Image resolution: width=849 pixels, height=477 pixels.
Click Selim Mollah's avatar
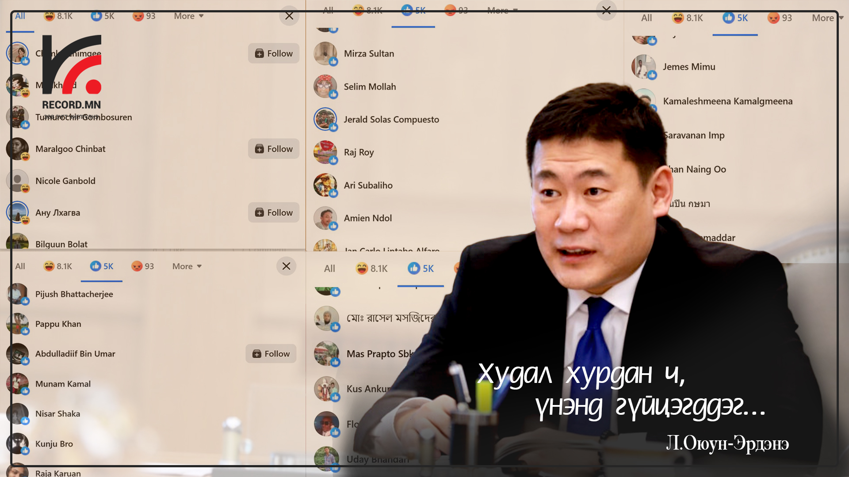pyautogui.click(x=325, y=87)
